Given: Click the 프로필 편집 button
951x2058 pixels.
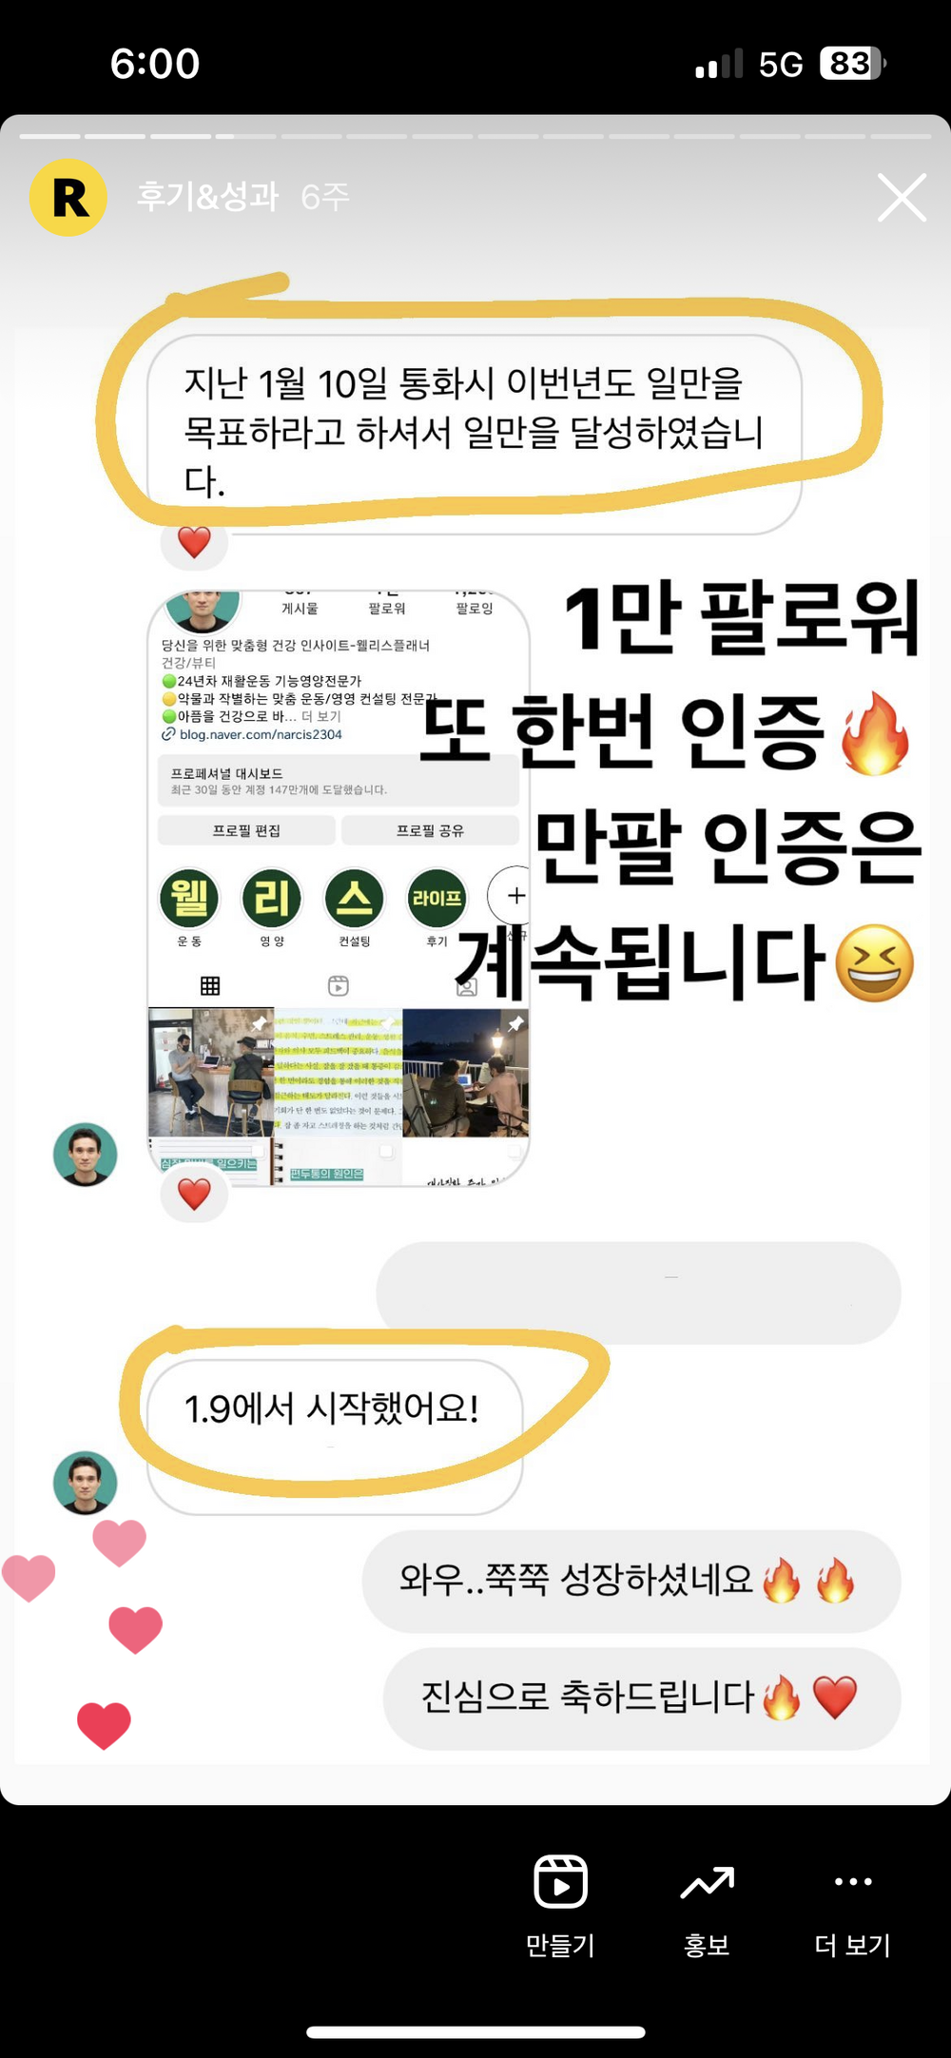Looking at the screenshot, I should point(246,830).
